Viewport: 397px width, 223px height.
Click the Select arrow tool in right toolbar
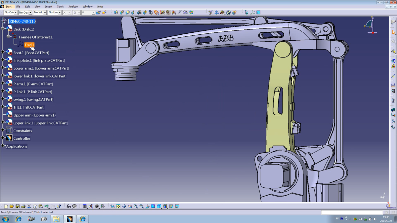[393, 32]
